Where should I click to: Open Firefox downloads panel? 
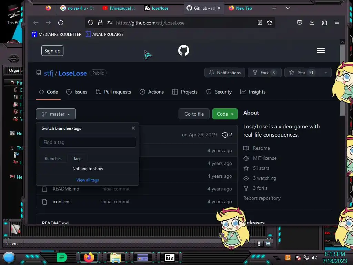pyautogui.click(x=312, y=22)
